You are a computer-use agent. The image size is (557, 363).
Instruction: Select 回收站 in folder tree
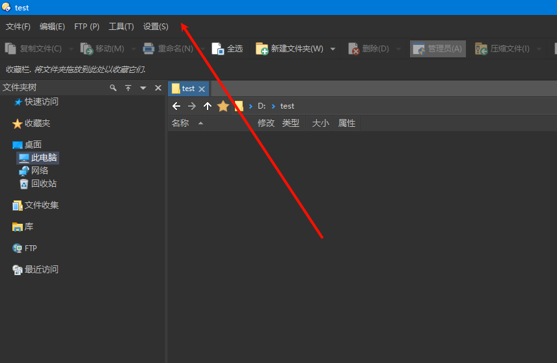pos(38,183)
